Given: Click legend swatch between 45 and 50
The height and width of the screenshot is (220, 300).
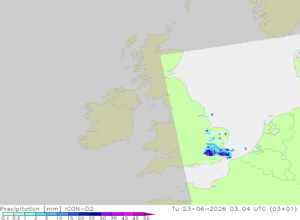Looking at the screenshot, I should 139,214.
